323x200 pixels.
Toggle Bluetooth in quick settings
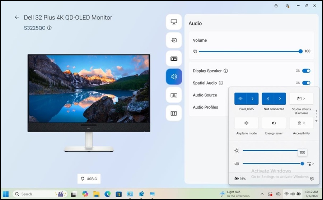tap(268, 99)
